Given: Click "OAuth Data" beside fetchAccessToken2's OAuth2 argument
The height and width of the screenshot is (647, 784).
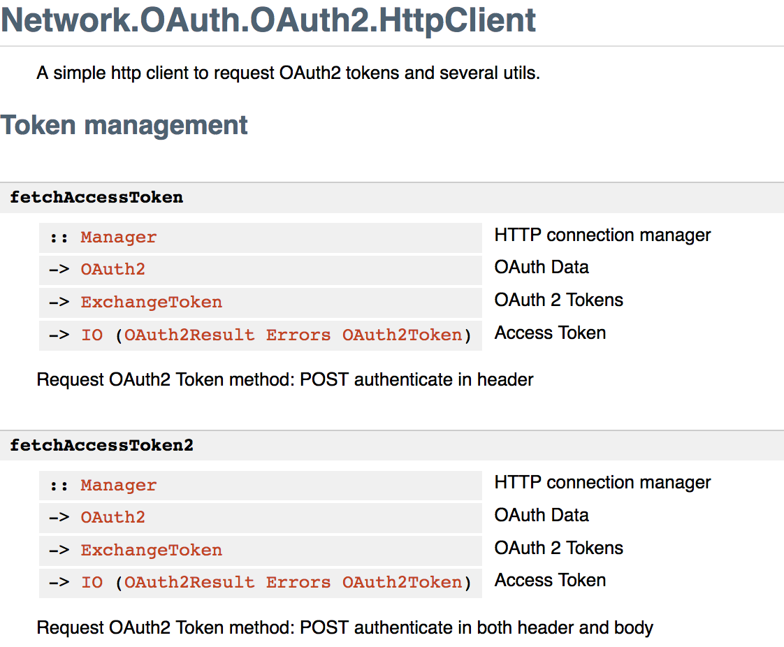Looking at the screenshot, I should [x=542, y=515].
